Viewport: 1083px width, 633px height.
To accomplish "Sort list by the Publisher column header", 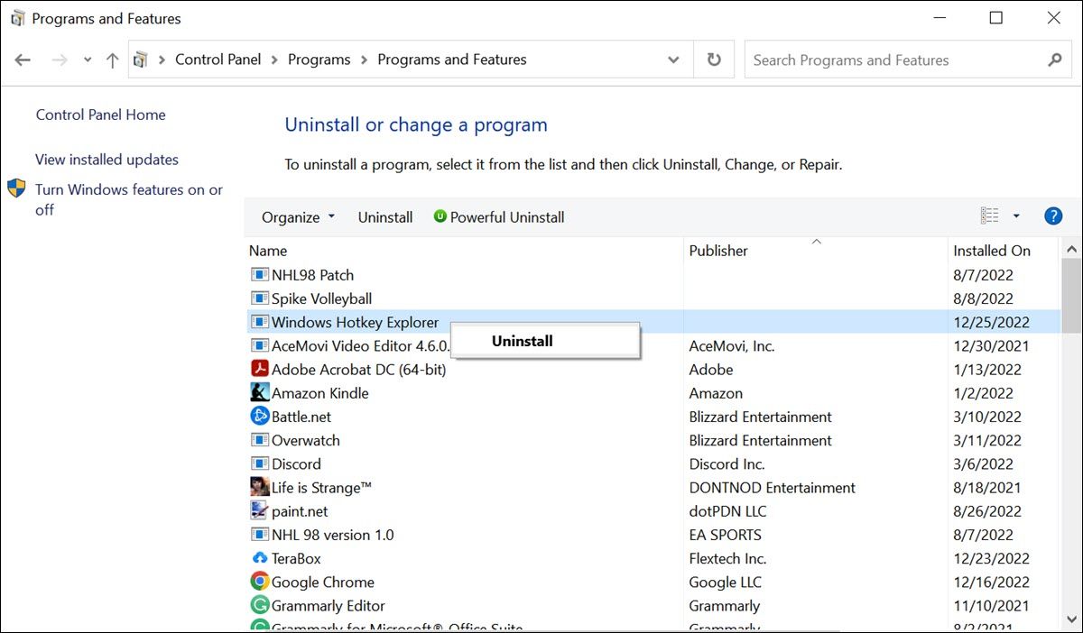I will tap(717, 250).
